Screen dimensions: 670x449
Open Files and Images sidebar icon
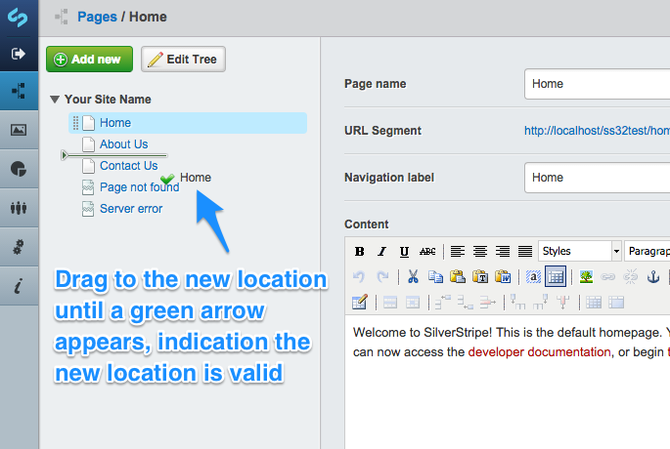19,130
